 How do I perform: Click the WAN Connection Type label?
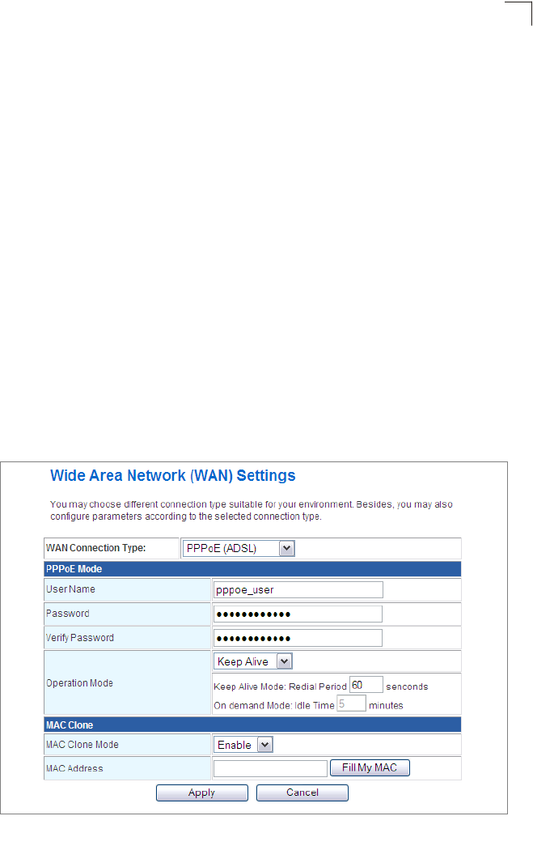[x=96, y=547]
